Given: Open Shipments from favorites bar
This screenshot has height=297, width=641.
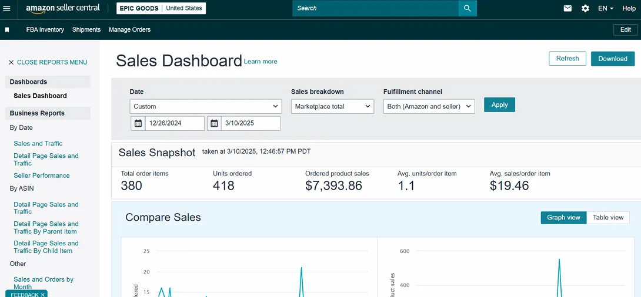Looking at the screenshot, I should click(x=86, y=30).
